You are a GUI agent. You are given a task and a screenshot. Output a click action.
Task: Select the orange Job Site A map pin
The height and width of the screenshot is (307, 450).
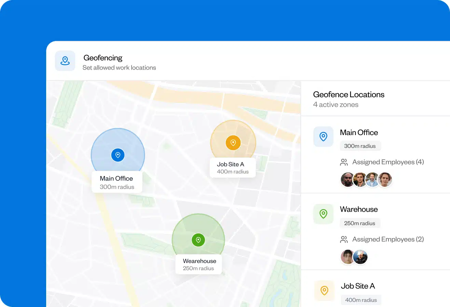coord(233,143)
